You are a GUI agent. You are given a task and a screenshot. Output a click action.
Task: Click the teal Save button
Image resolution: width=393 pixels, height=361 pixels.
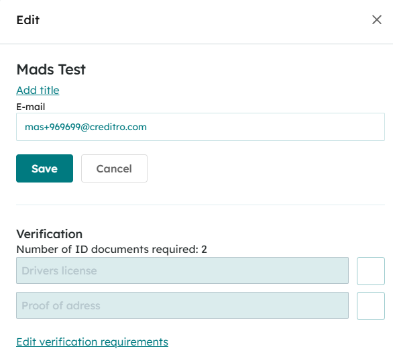[x=45, y=168]
